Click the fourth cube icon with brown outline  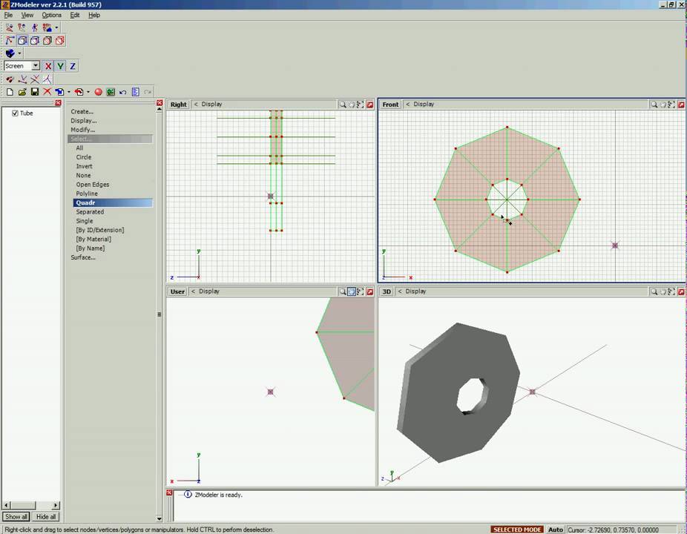pyautogui.click(x=47, y=41)
